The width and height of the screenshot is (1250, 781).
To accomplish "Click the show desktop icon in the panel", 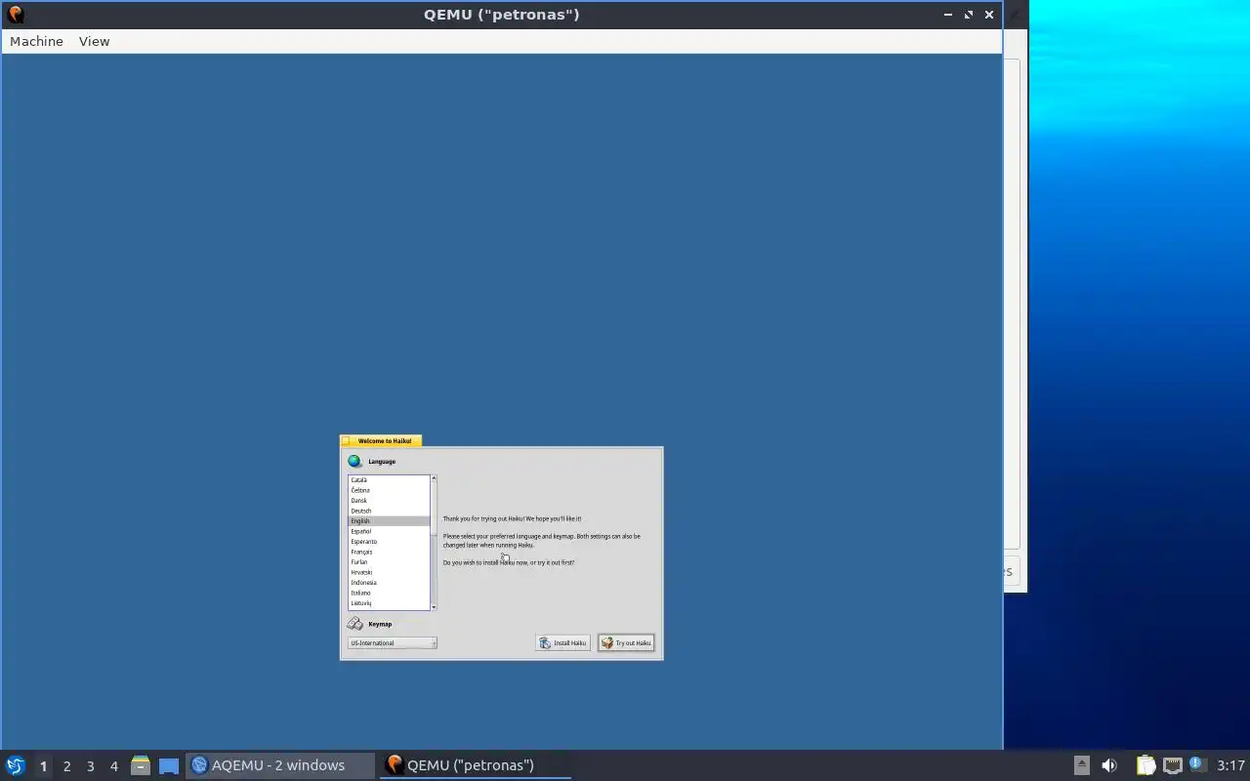I will click(x=169, y=766).
